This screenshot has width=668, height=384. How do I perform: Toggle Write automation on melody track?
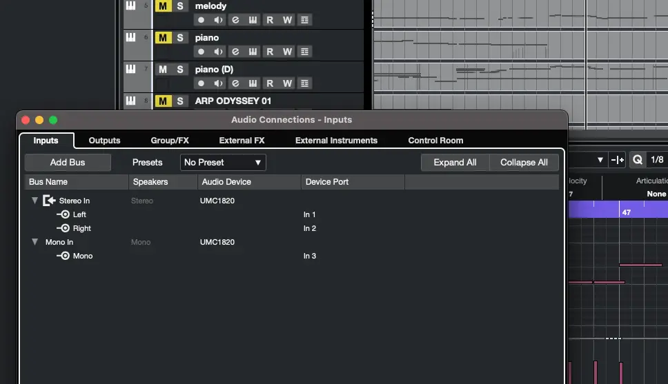point(287,20)
